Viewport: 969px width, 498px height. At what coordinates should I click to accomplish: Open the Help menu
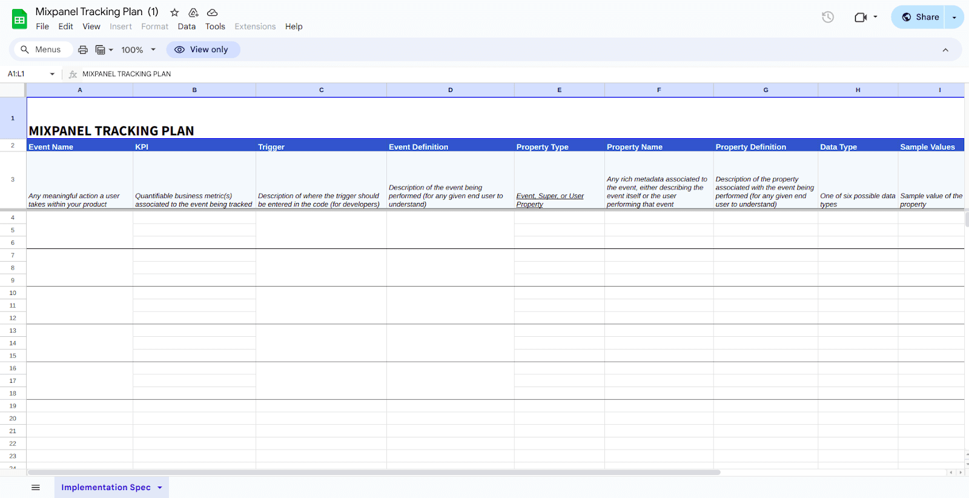pos(294,27)
